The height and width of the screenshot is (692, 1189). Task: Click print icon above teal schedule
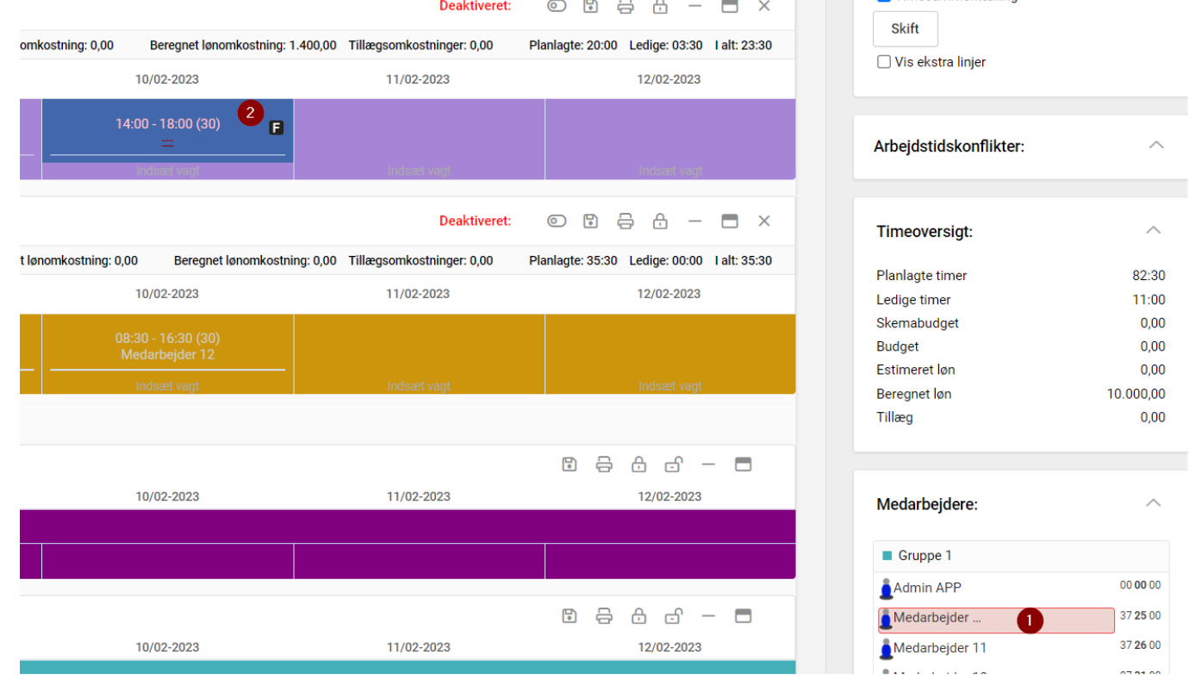click(x=604, y=615)
